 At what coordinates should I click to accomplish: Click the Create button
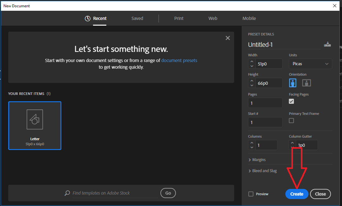tap(297, 194)
